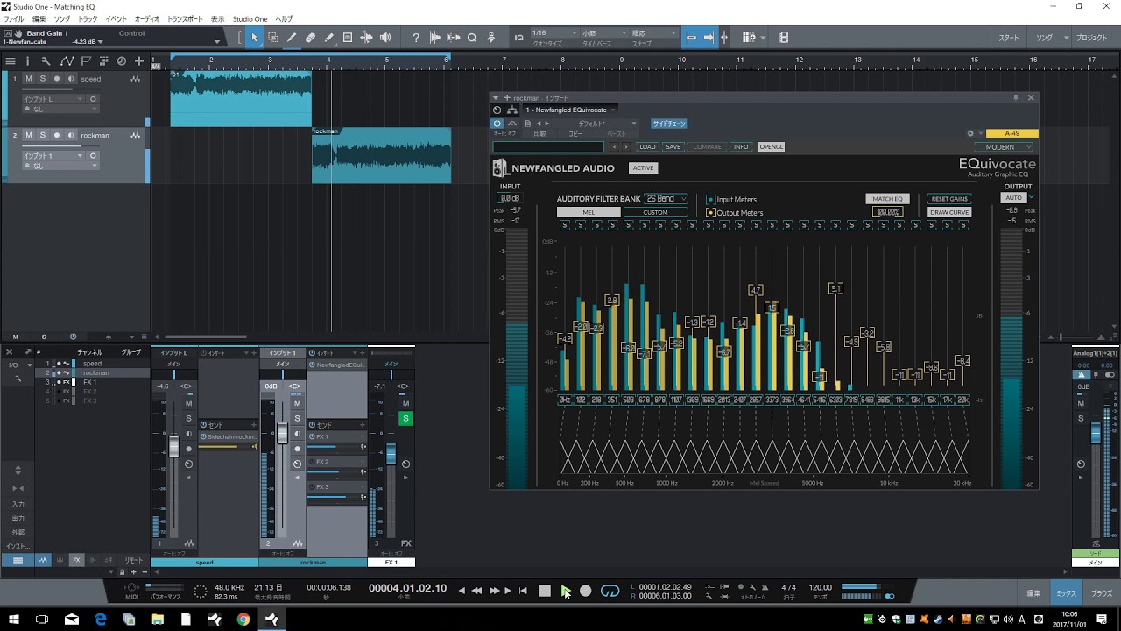The width and height of the screenshot is (1121, 631).
Task: Select the Range tool
Action: 273,37
